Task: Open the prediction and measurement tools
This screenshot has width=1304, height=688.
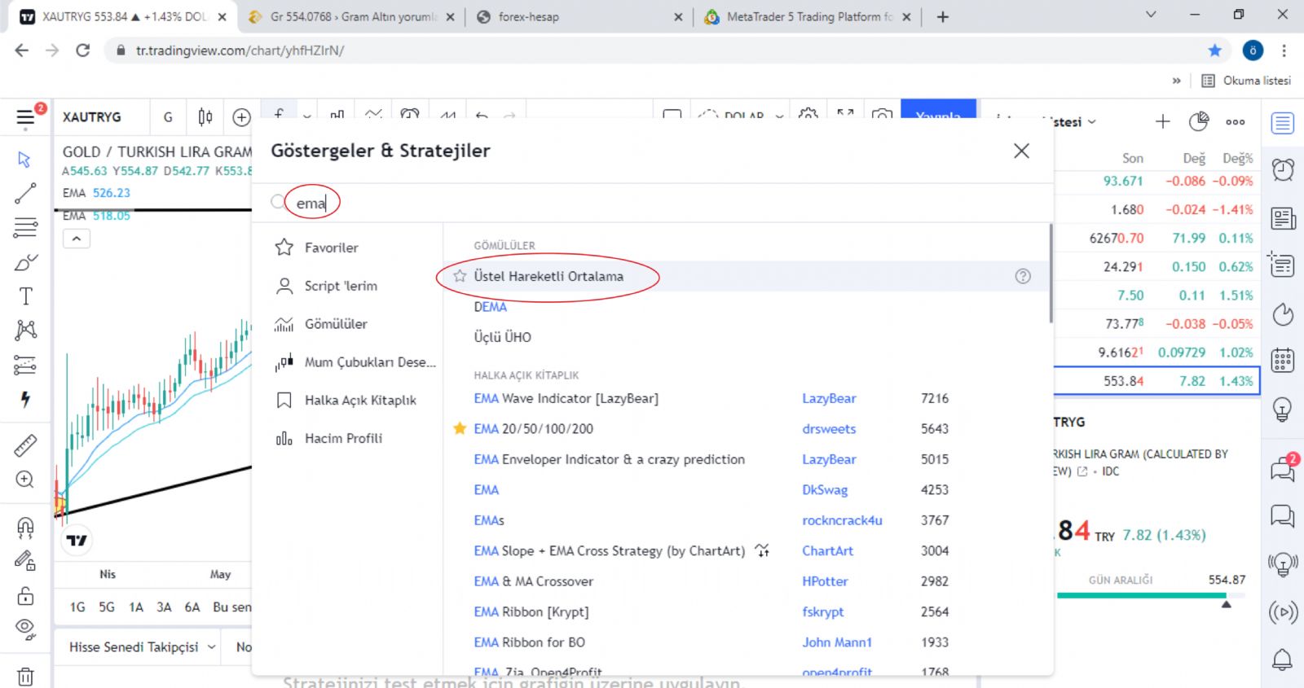Action: [25, 365]
